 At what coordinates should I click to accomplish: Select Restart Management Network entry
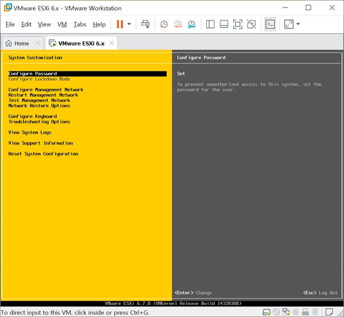coord(43,95)
